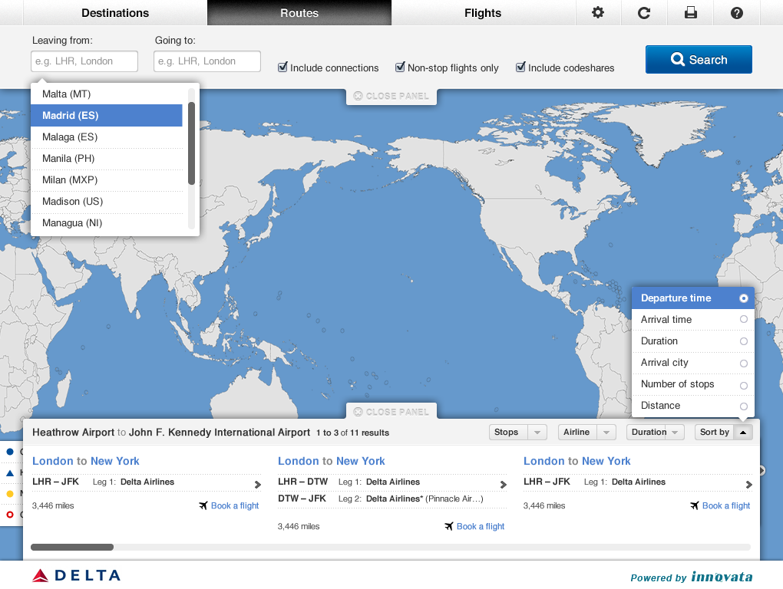The width and height of the screenshot is (783, 589).
Task: Select Duration sort radio option
Action: coord(693,341)
